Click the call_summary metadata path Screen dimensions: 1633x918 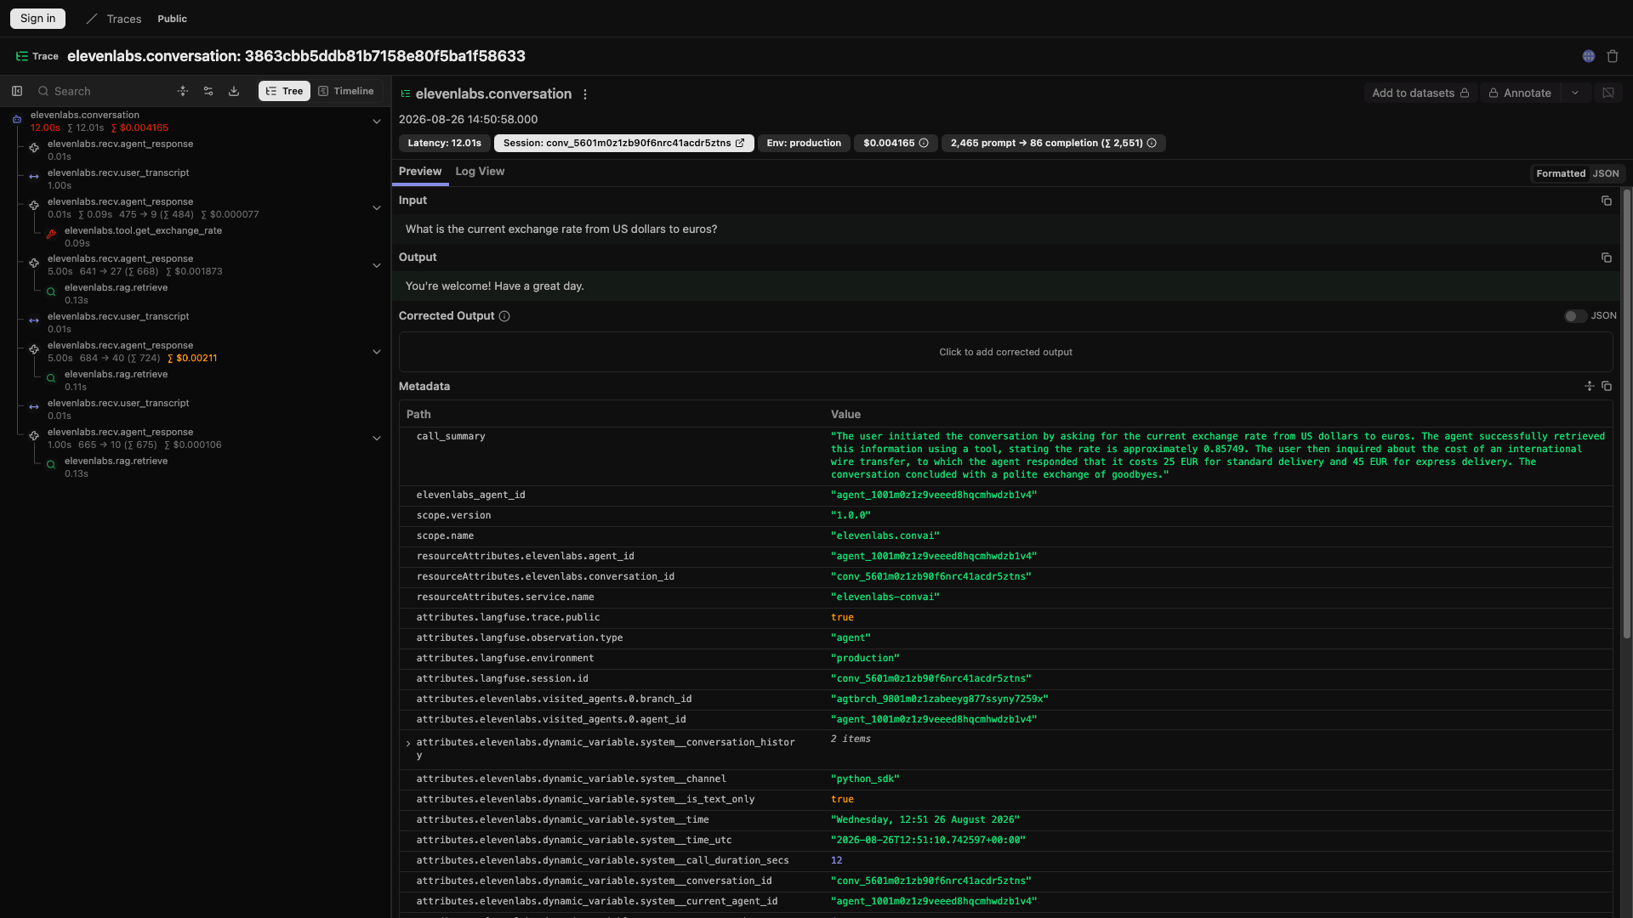[451, 437]
